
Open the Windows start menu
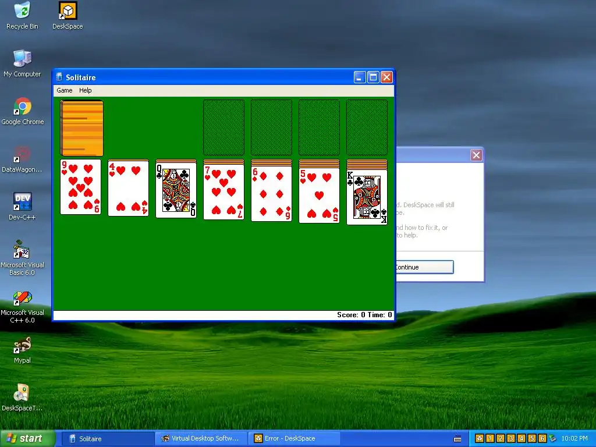[28, 438]
